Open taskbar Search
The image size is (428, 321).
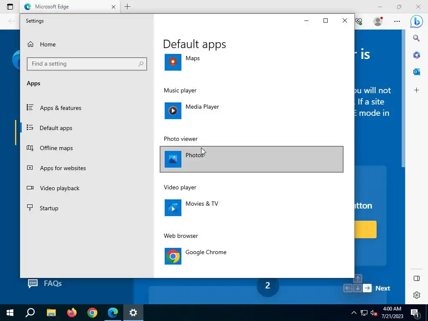coord(30,313)
